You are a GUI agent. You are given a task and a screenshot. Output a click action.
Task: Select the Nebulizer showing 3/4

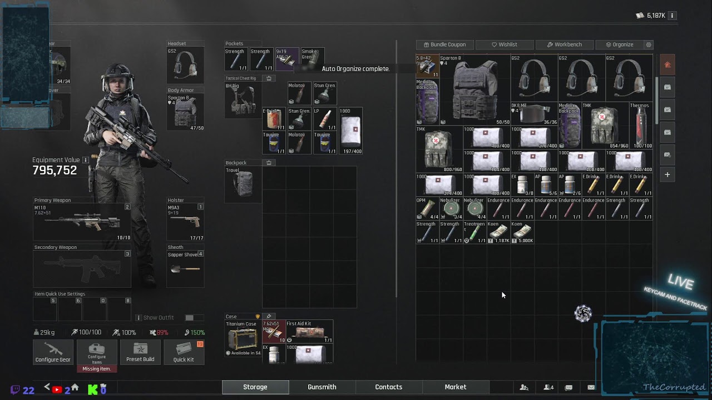tap(451, 208)
